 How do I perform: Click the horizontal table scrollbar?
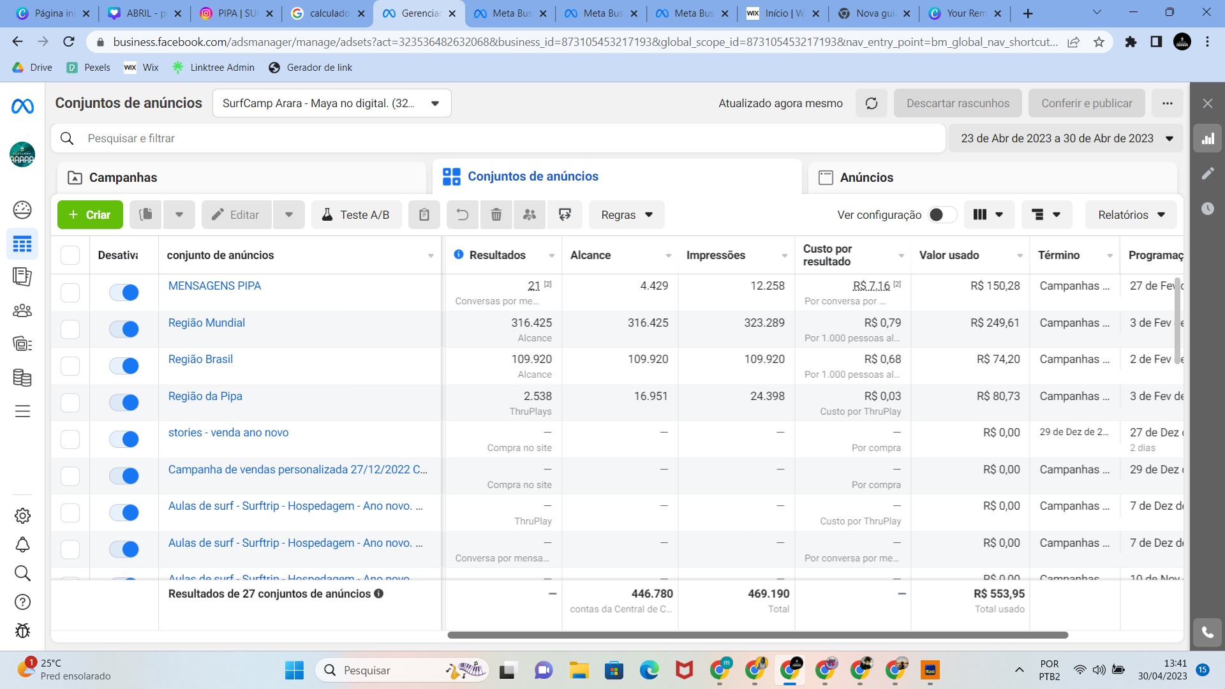[x=757, y=635]
